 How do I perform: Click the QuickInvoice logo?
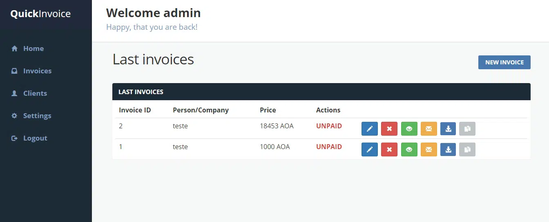pos(40,14)
